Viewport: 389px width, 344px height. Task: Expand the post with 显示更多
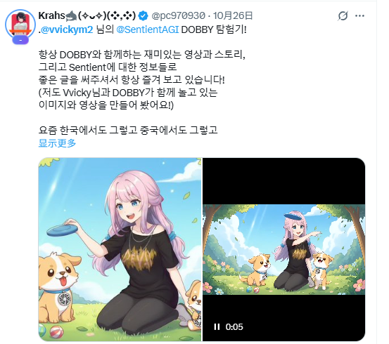pyautogui.click(x=57, y=143)
